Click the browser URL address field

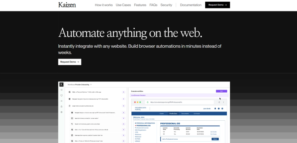(x=180, y=102)
